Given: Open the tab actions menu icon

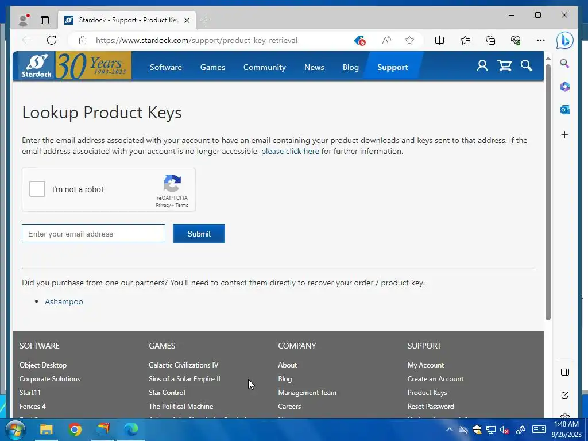Looking at the screenshot, I should (x=45, y=20).
